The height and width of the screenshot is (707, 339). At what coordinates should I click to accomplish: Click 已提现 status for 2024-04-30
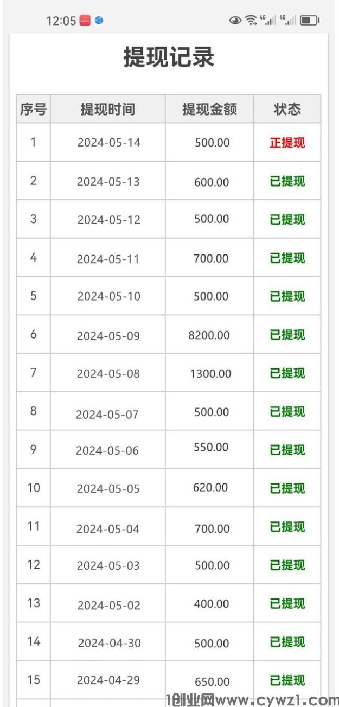287,642
